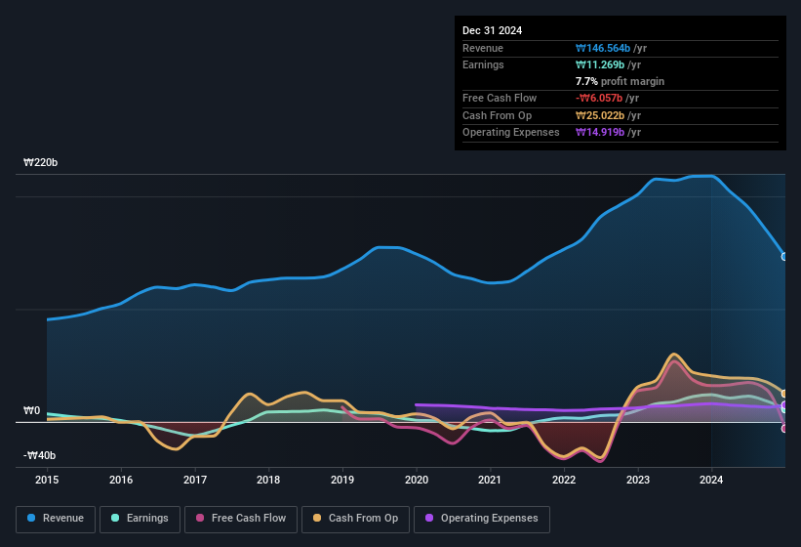Click the 2022 x-axis label
Image resolution: width=801 pixels, height=547 pixels.
point(564,480)
